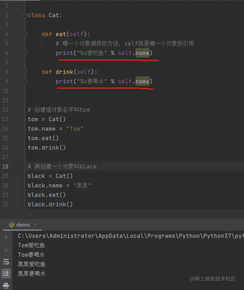
Task: Click the "Tom" string on line 14
Action: [x=75, y=129]
